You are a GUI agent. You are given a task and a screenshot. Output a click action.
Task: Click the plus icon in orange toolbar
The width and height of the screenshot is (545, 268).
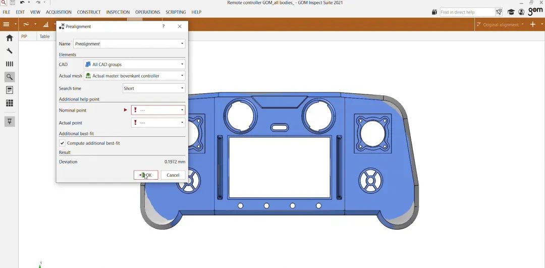(x=532, y=24)
